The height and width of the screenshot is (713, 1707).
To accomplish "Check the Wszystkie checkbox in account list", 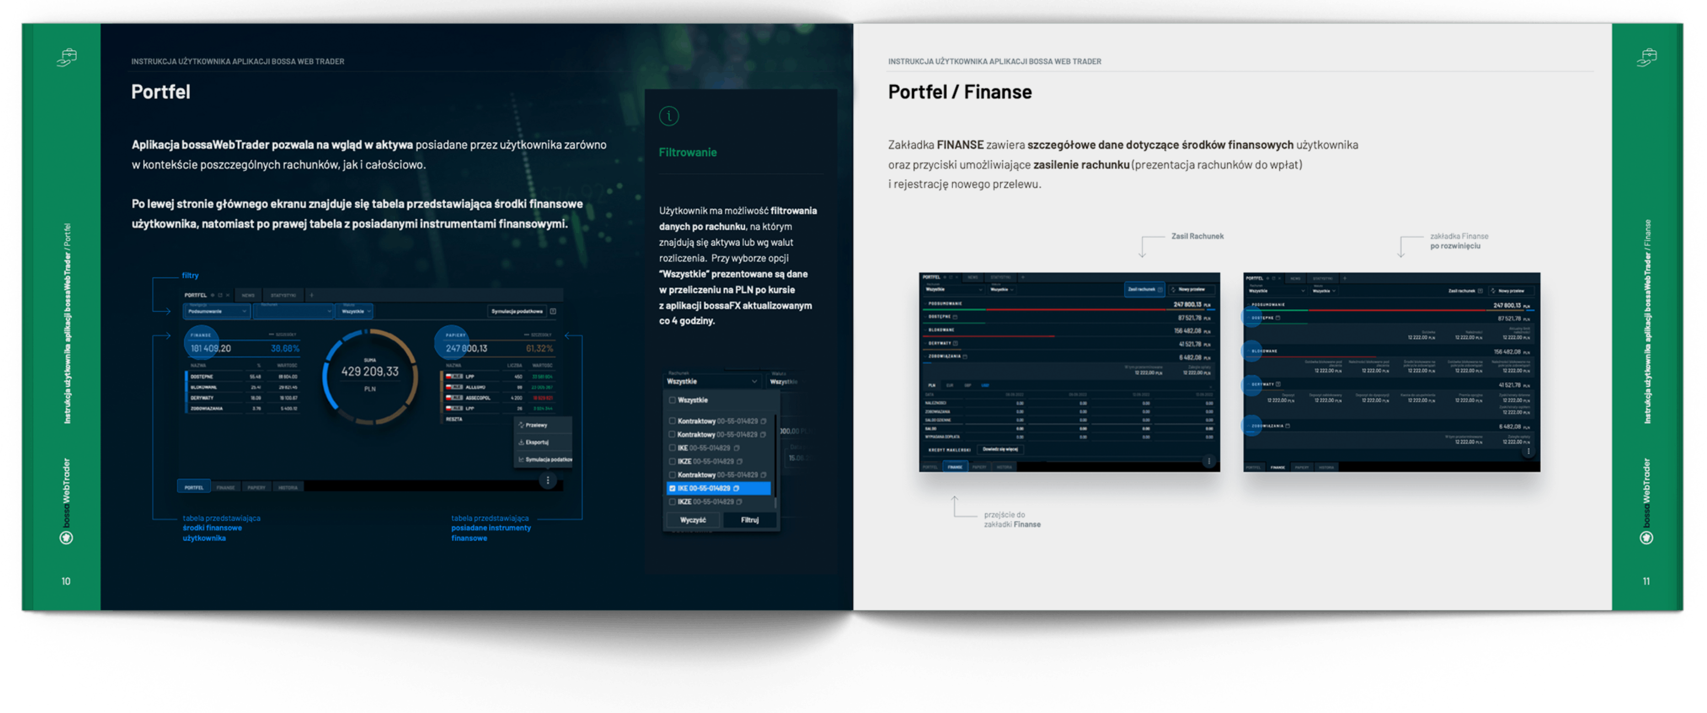I will click(672, 400).
